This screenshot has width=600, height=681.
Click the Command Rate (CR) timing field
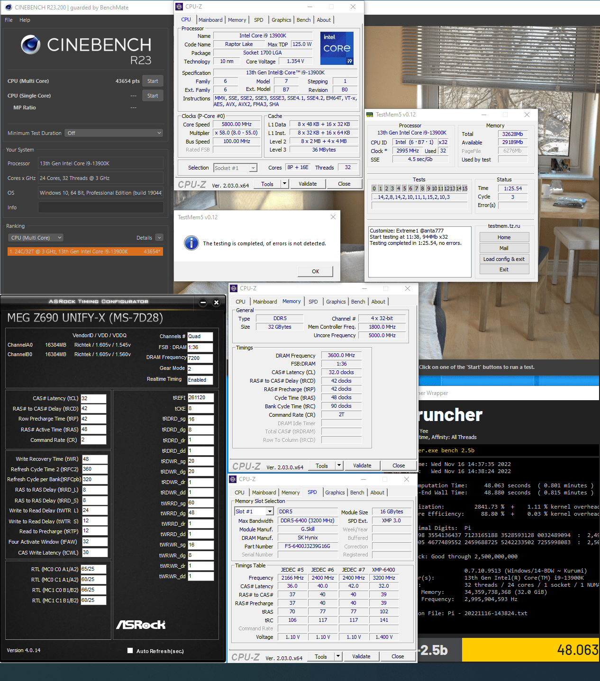[x=93, y=440]
